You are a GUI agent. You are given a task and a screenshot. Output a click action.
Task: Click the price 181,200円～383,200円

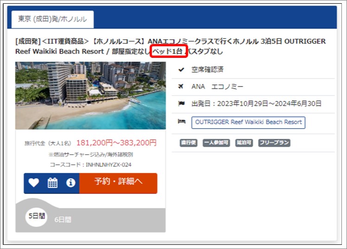116,143
